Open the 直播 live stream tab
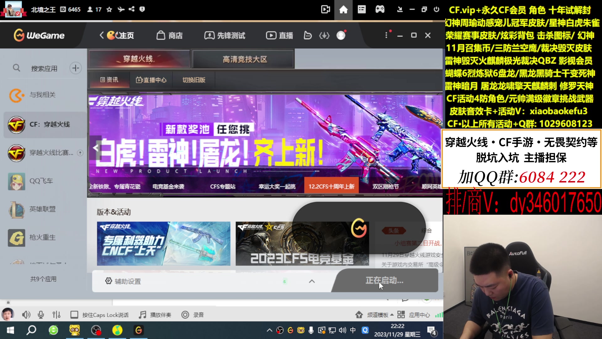Screen dimensions: 602x339 (279, 35)
